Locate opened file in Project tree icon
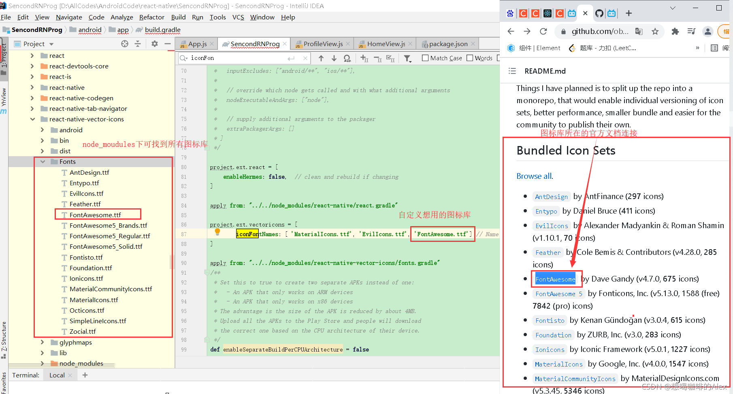 click(x=125, y=44)
